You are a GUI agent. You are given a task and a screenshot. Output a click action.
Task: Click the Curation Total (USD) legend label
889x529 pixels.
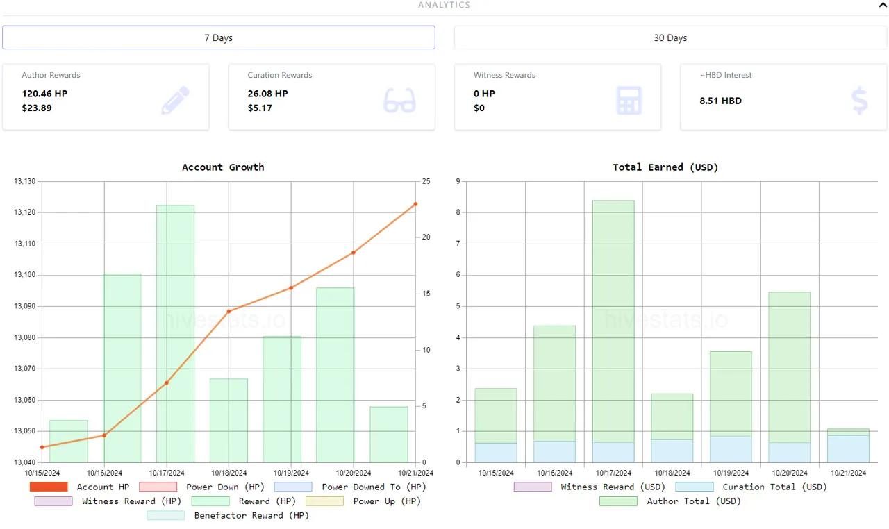(x=775, y=487)
